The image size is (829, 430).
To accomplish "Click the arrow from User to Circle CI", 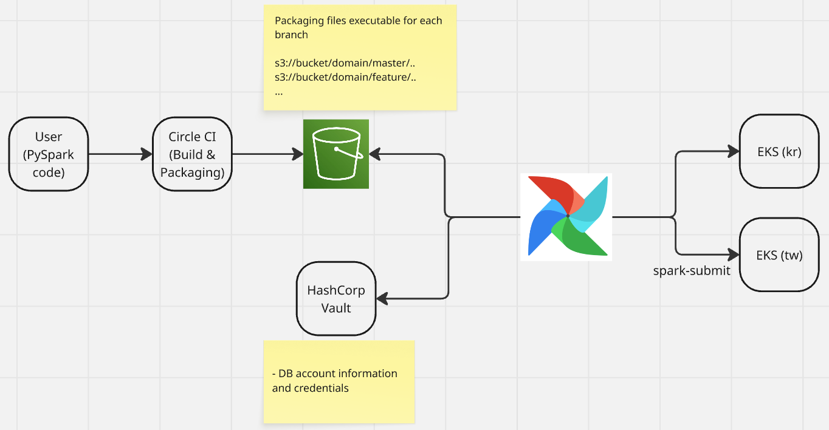I will tap(120, 154).
